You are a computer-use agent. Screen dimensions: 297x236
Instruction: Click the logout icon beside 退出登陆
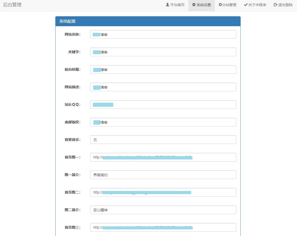coord(275,5)
